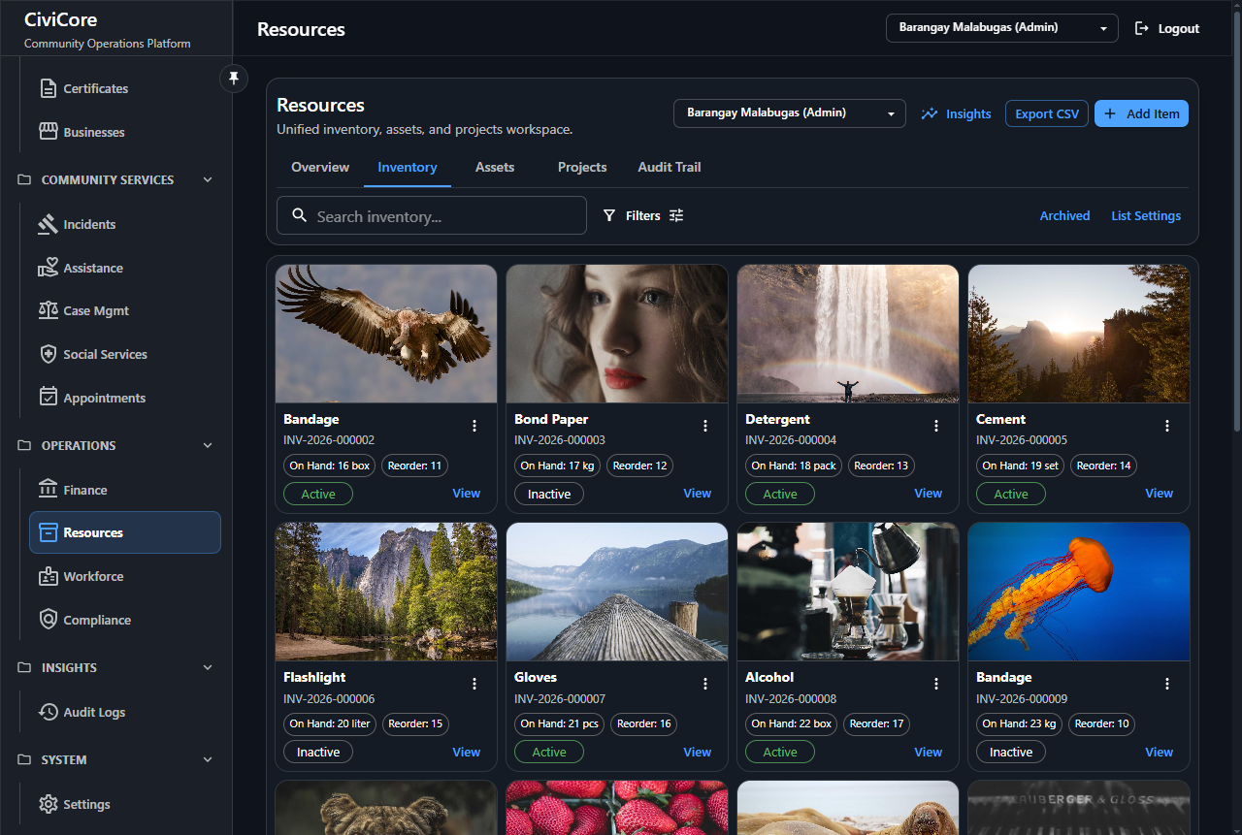Click the "INV-2026-000006" item code
The height and width of the screenshot is (835, 1242).
click(329, 698)
